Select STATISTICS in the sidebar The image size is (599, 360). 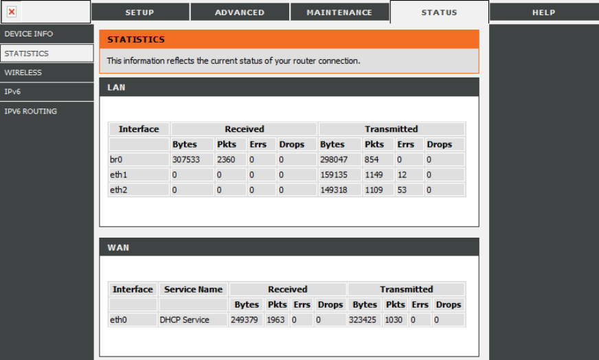pos(47,53)
